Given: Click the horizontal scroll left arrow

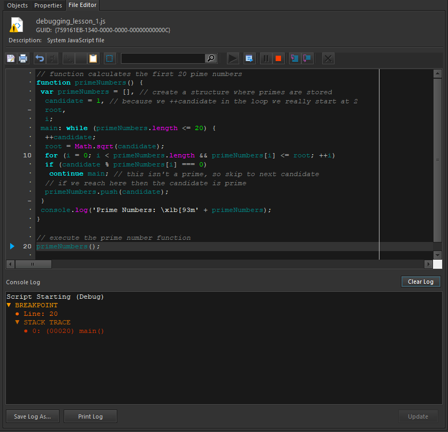Looking at the screenshot, I should pos(11,264).
